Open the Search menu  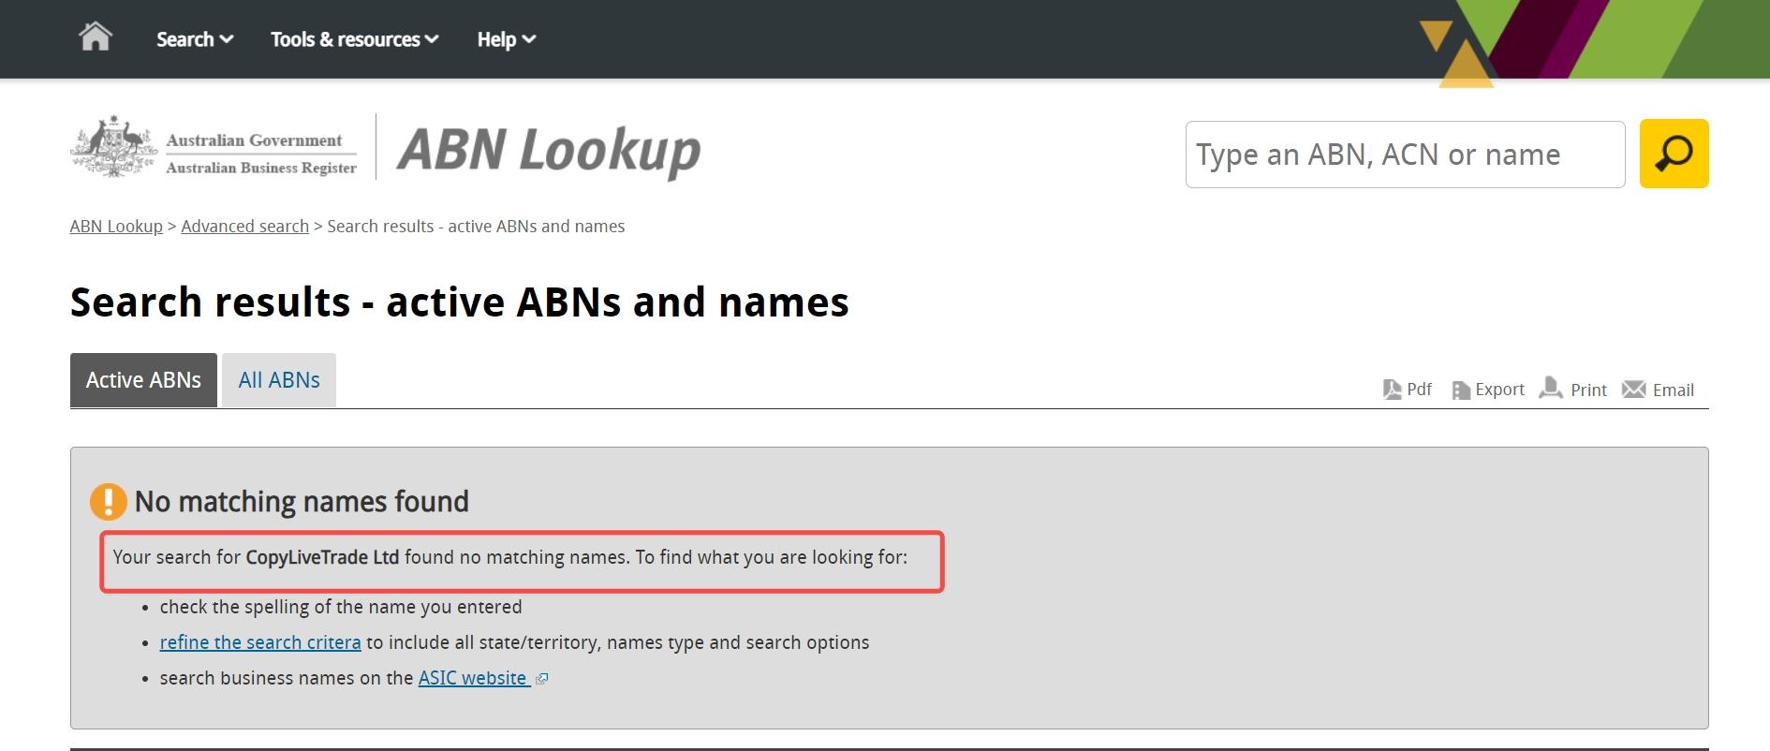tap(195, 39)
